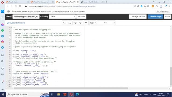Open WhatsApp in Opera sidebar
This screenshot has height=97, width=172.
(x=2, y=30)
